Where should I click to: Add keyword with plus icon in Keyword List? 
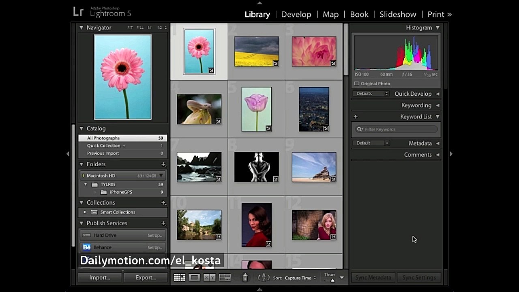click(x=356, y=117)
